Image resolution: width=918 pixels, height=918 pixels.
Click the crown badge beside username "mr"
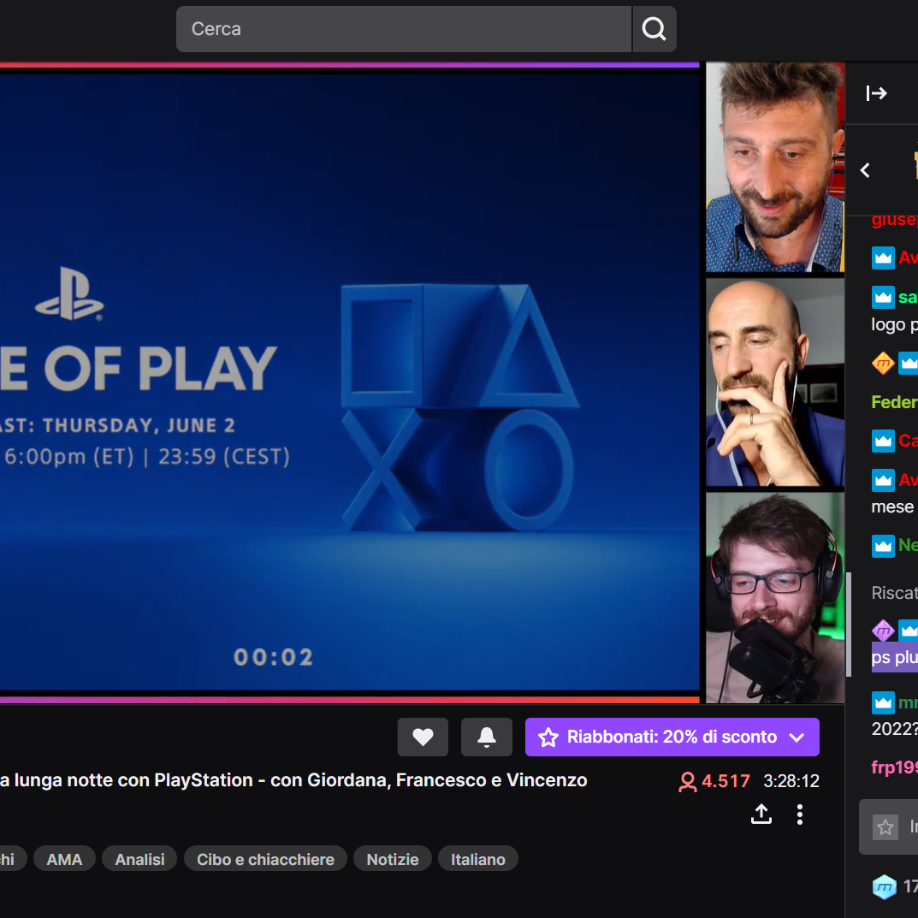tap(883, 702)
